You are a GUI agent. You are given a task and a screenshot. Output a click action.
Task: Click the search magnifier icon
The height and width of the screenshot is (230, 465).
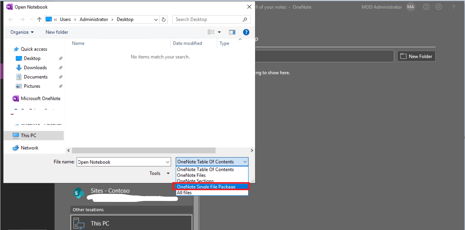click(245, 19)
